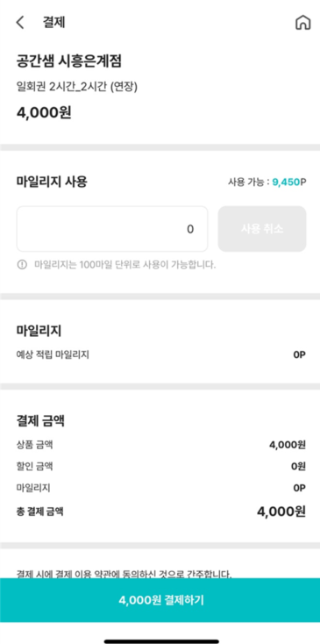
Task: Tap the back arrow beside 결제
Action: click(20, 23)
